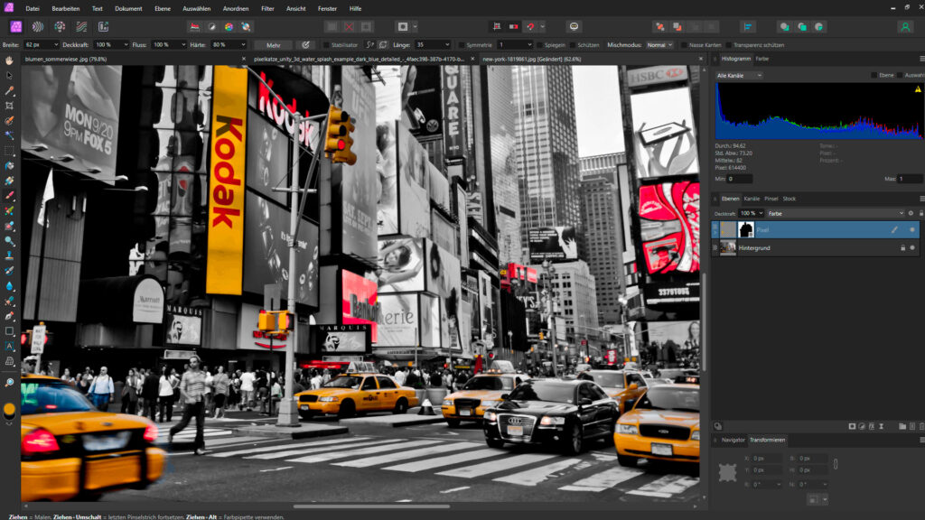925x520 pixels.
Task: Open the Alle Kanäle histogram dropdown
Action: [739, 76]
